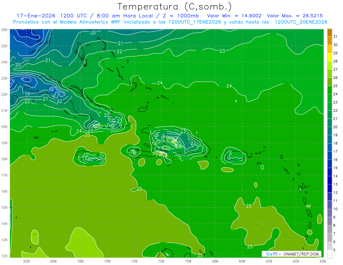Select the 'Valor Min. = 14.9002' readout
The height and width of the screenshot is (265, 343).
(234, 16)
